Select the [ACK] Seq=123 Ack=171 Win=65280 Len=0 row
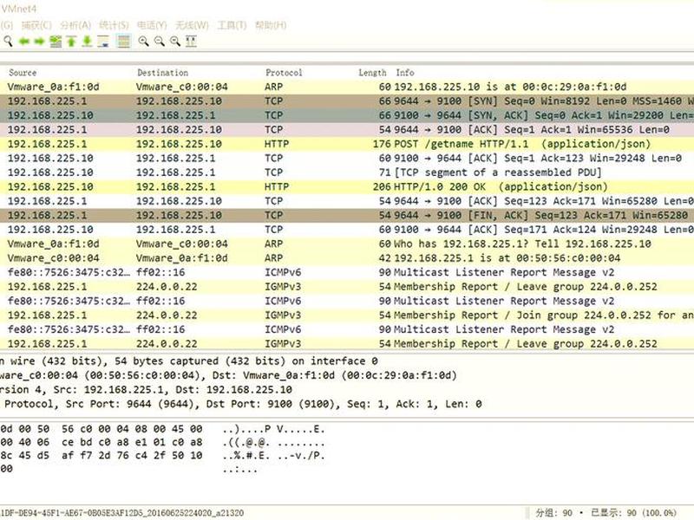The image size is (694, 520). tap(347, 201)
